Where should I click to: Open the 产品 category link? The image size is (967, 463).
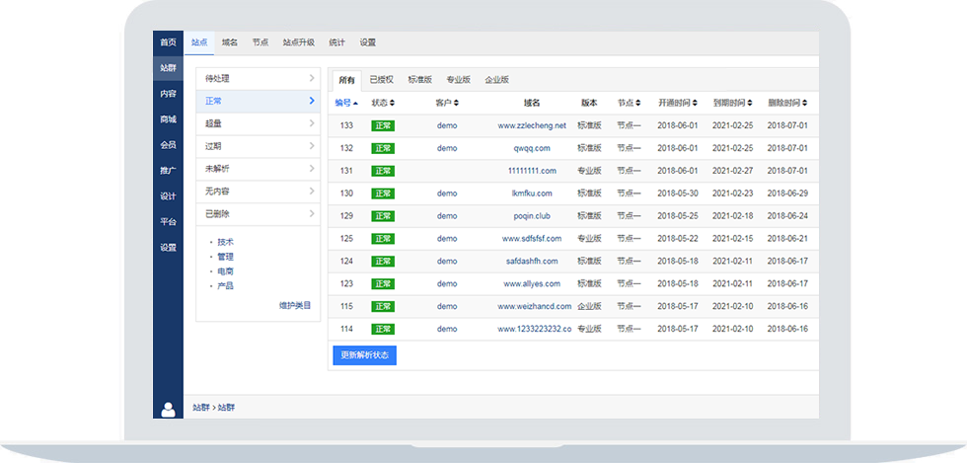pyautogui.click(x=226, y=286)
